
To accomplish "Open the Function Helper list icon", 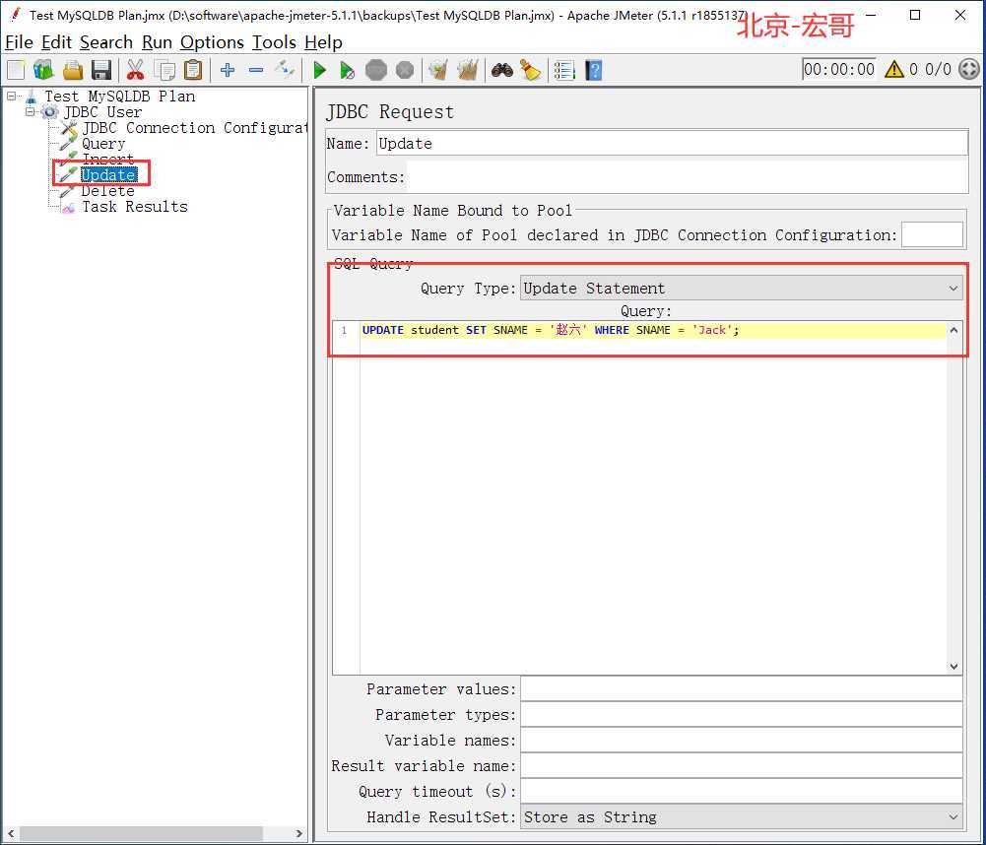I will click(564, 70).
